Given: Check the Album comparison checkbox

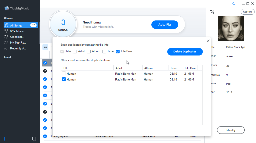Looking at the screenshot, I should tap(89, 51).
